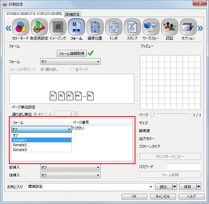Image resolution: width=209 pixels, height=204 pixels.
Task: Select the 画像位置 image position icon
Action: (95, 27)
